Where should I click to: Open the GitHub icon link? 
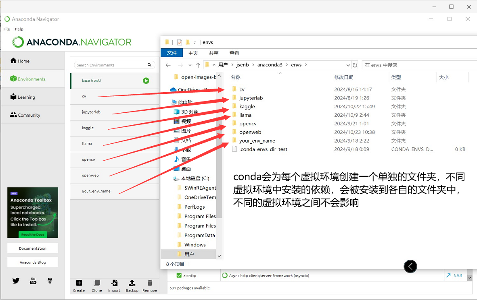click(x=50, y=281)
